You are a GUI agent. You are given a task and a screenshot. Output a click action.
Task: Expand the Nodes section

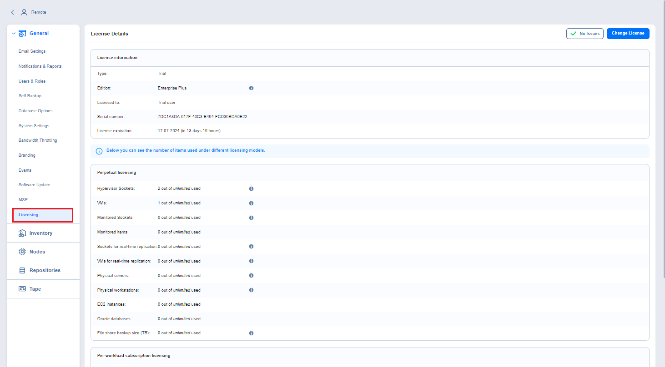pos(37,252)
